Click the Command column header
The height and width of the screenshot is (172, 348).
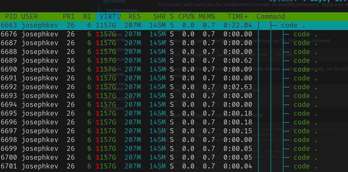271,16
